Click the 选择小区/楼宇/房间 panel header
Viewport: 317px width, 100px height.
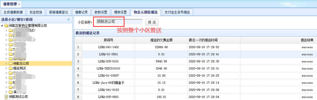coord(17,19)
